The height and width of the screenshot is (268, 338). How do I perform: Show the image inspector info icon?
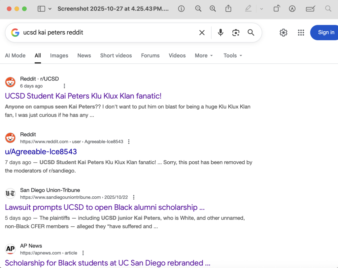(181, 9)
